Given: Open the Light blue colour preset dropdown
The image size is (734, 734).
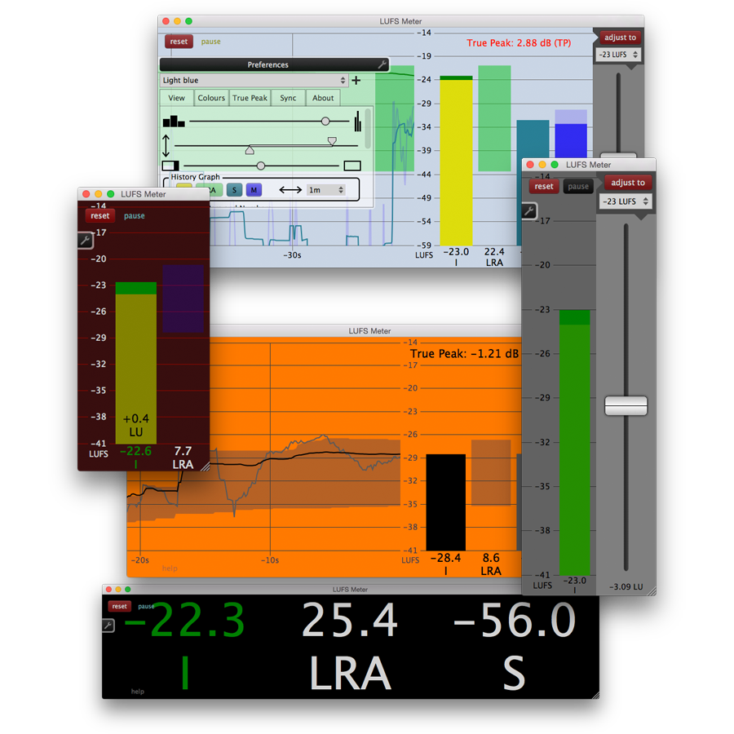Looking at the screenshot, I should pos(254,81).
